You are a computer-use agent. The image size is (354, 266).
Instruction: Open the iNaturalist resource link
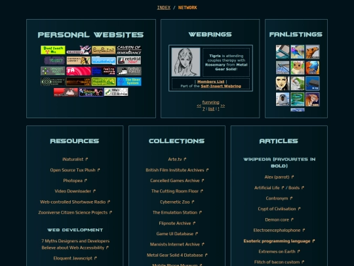point(75,159)
